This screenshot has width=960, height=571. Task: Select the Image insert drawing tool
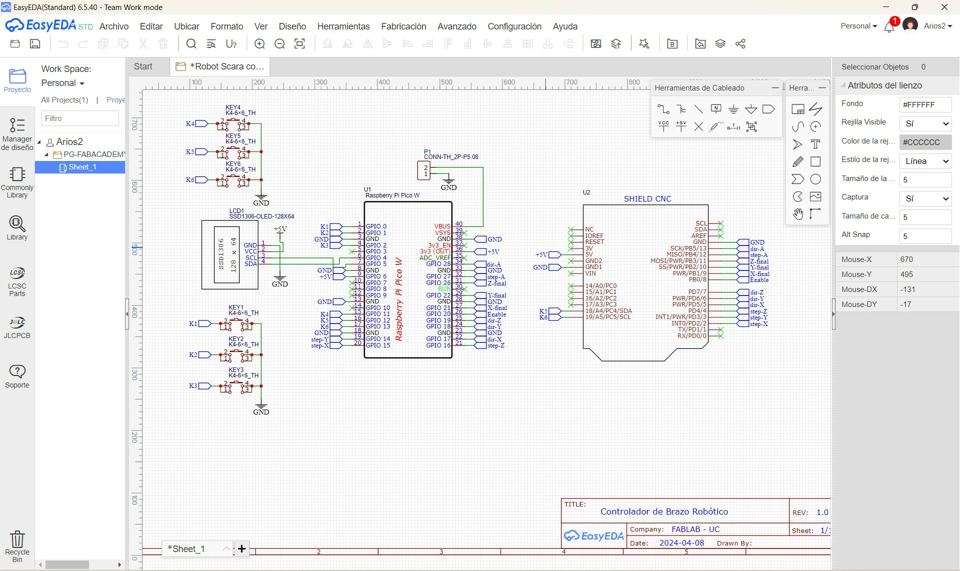(815, 196)
